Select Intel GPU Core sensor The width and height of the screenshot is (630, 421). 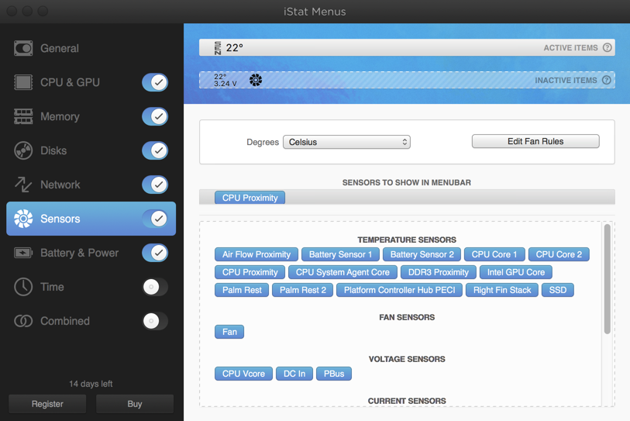point(516,272)
